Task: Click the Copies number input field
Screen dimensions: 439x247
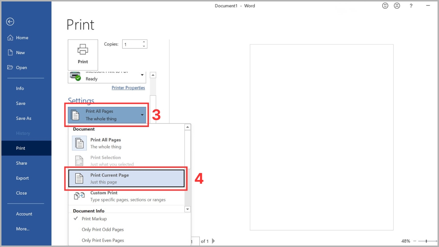Action: (x=132, y=44)
